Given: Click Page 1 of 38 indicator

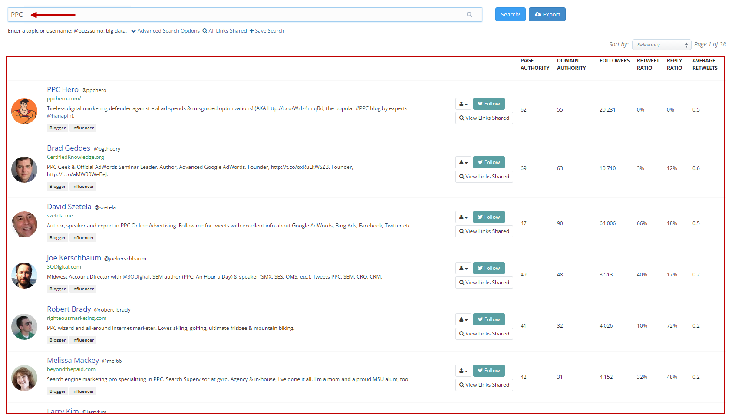Looking at the screenshot, I should click(x=710, y=44).
